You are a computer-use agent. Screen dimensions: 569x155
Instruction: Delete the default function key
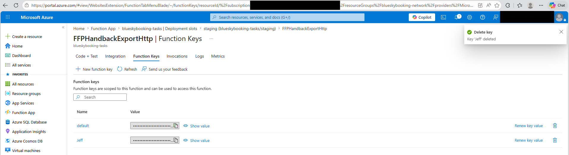(555, 126)
